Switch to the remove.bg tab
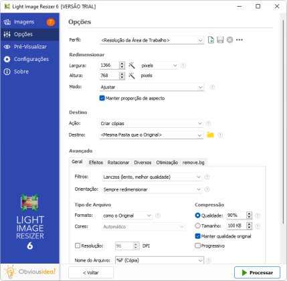 coord(193,163)
